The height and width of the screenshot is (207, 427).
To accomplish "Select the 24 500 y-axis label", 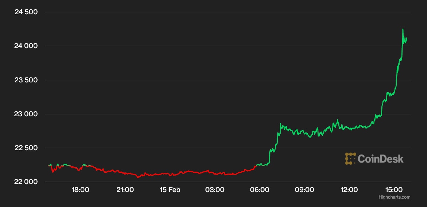I will 26,12.
